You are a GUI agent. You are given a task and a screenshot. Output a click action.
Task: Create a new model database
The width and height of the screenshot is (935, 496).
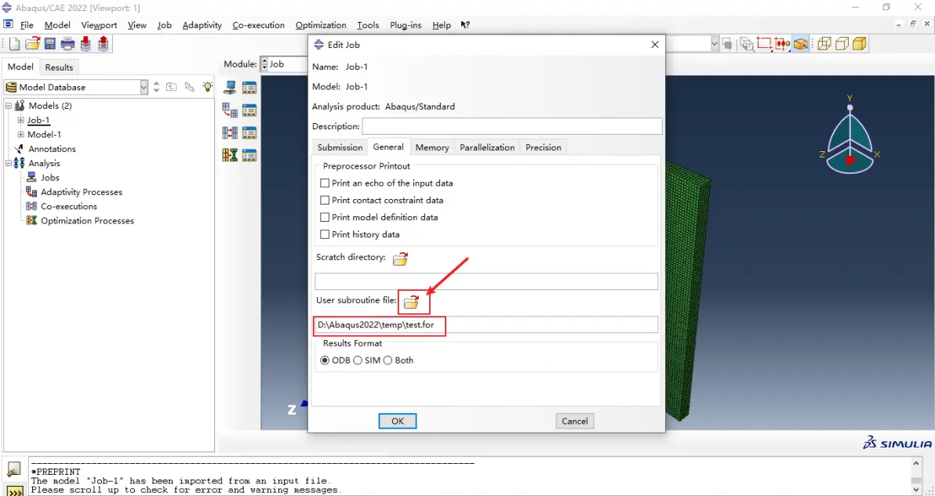pos(14,43)
